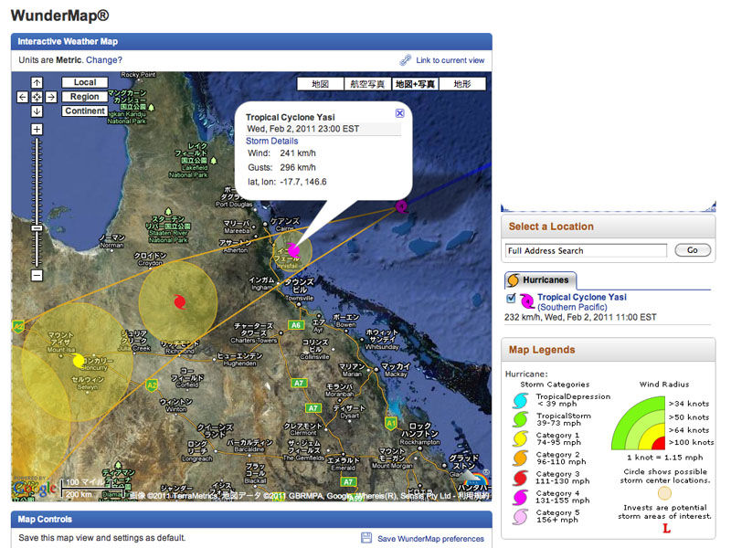Click Change? units link
Viewport: 731px width, 548px height.
pyautogui.click(x=104, y=60)
